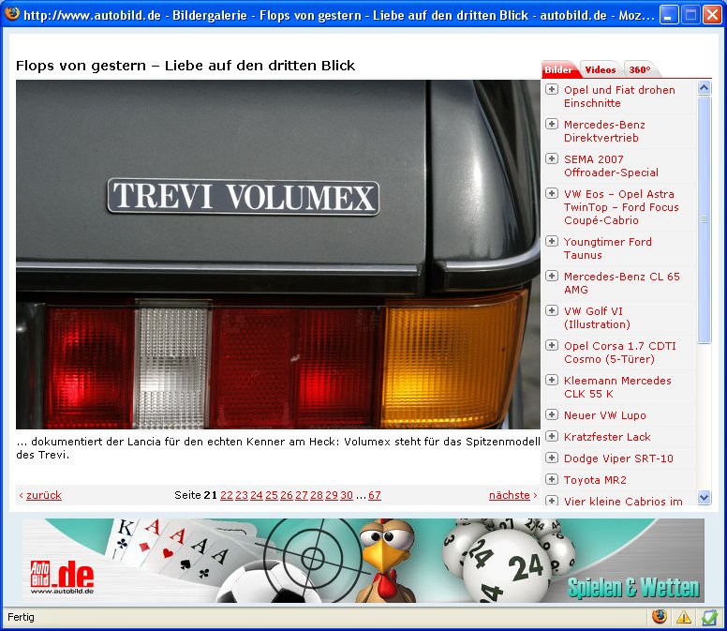Go to next image with nächste link
This screenshot has width=727, height=631.
click(x=509, y=495)
